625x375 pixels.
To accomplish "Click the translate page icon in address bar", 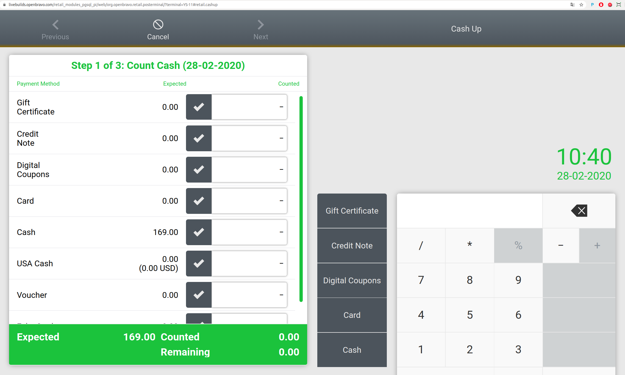I will coord(573,5).
